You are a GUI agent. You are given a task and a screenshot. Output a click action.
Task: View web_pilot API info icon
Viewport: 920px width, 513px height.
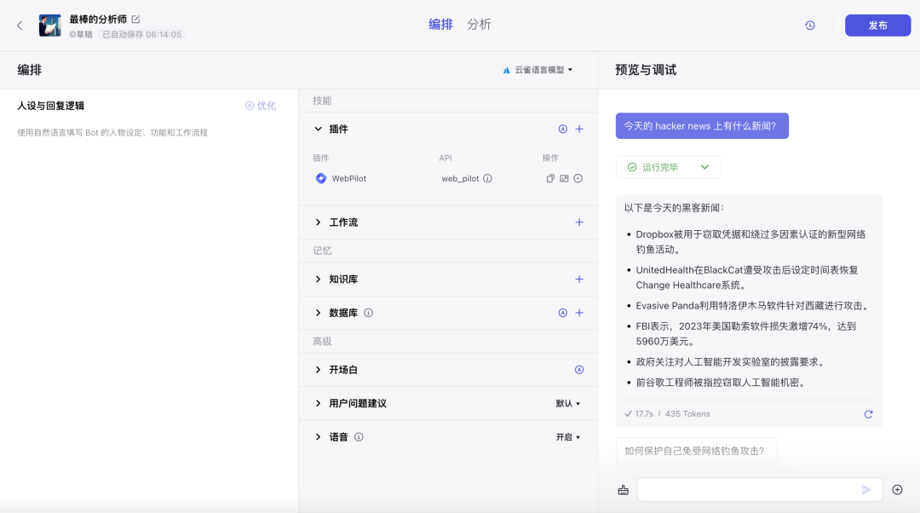pyautogui.click(x=487, y=178)
